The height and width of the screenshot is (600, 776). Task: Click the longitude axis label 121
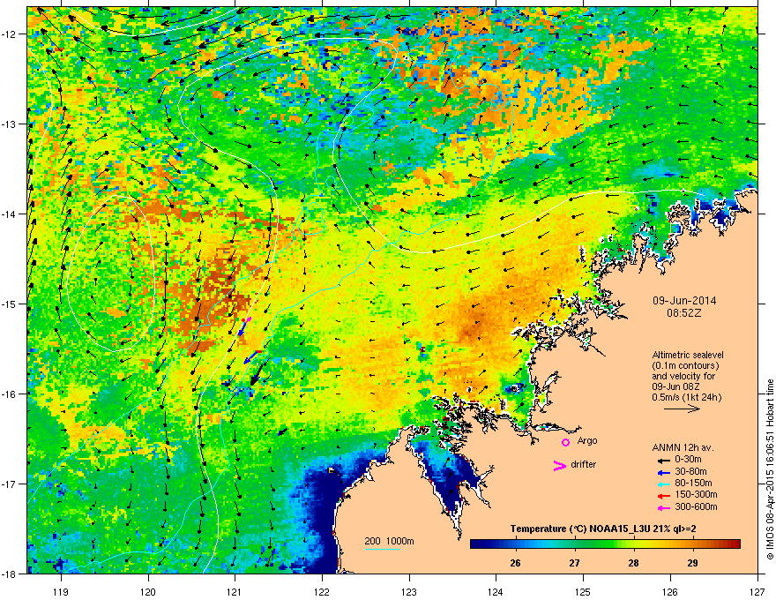235,591
